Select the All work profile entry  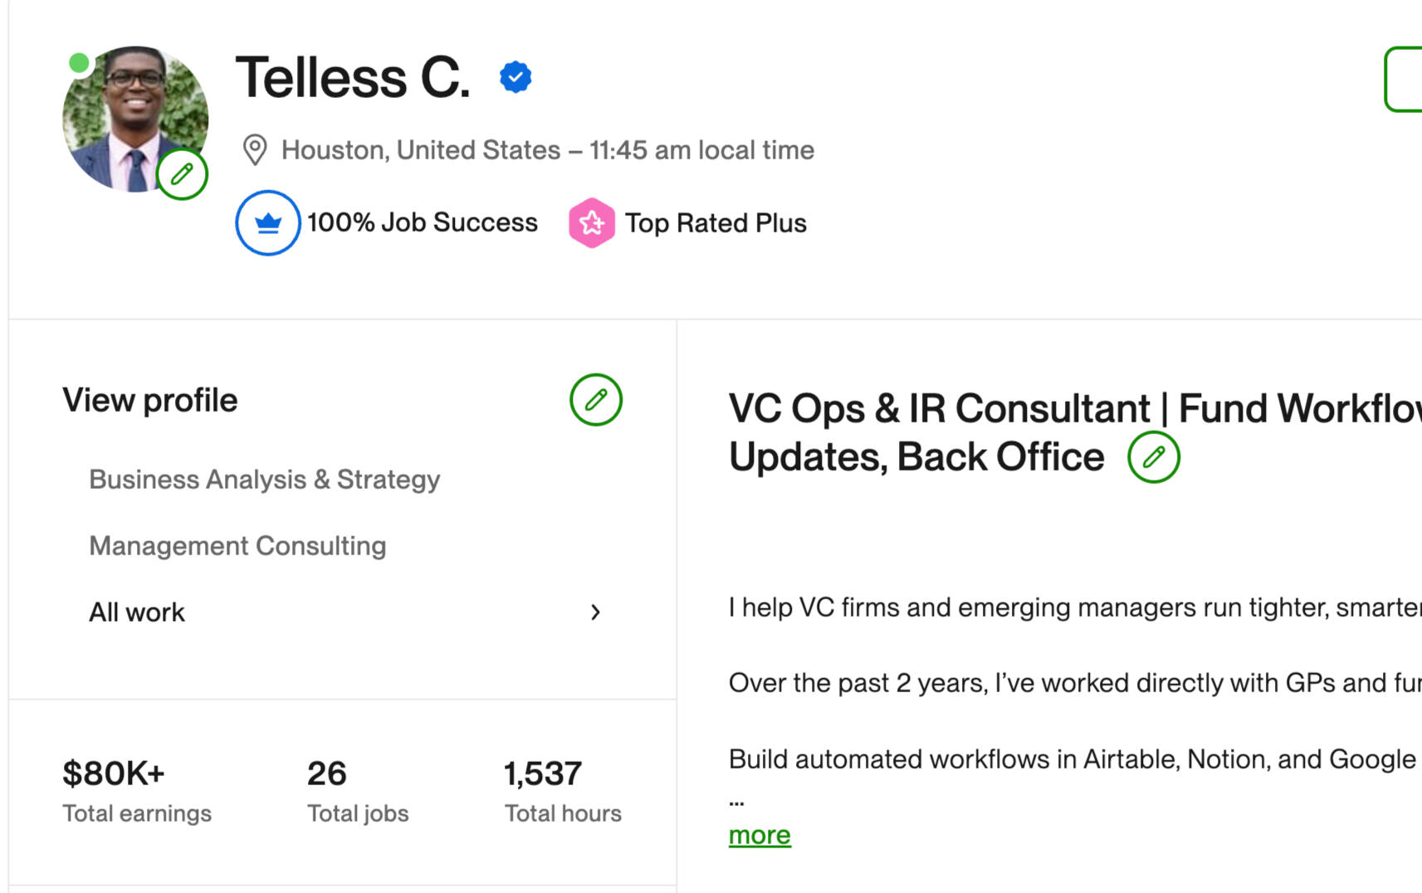(137, 612)
